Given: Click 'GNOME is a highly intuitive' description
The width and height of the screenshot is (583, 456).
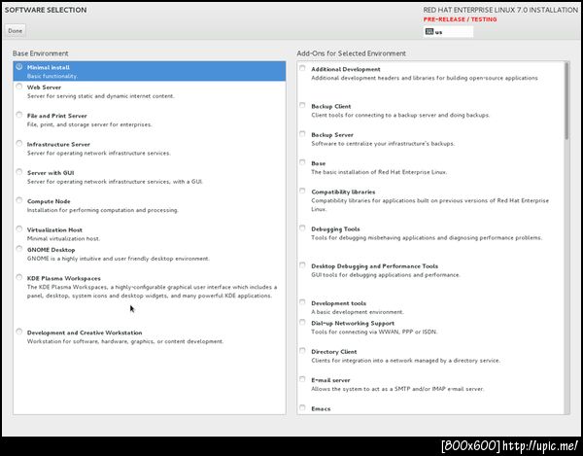Looking at the screenshot, I should [x=119, y=259].
